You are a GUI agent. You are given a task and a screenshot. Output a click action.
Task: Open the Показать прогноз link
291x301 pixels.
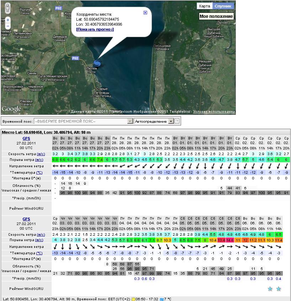pyautogui.click(x=95, y=29)
